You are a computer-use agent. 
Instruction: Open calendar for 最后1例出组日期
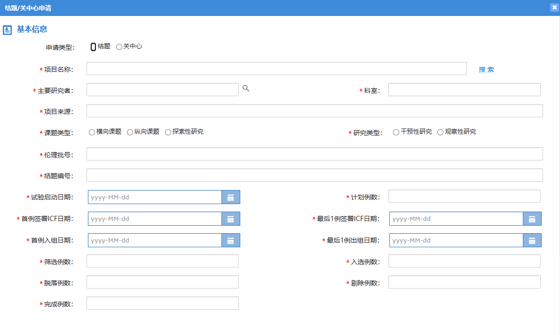(532, 241)
